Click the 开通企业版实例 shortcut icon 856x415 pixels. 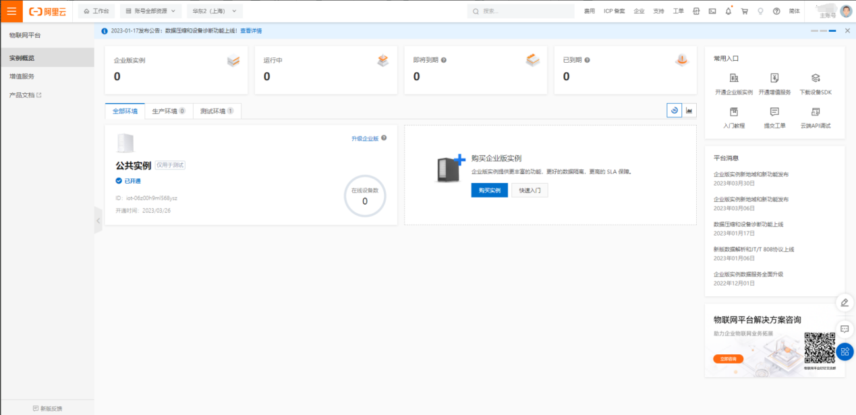(x=734, y=78)
